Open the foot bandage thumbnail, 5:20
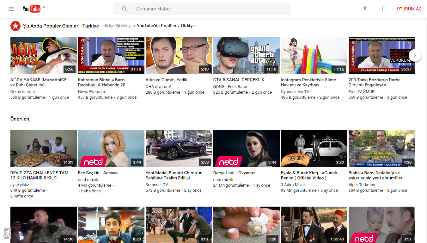 [x=247, y=225]
